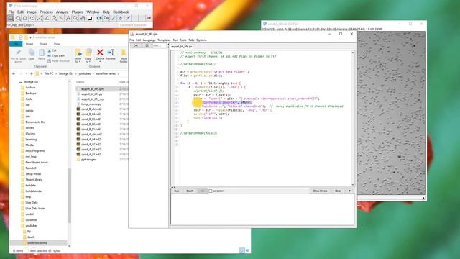Open the script editor Templates menu
This screenshot has height=259, width=460.
(x=164, y=40)
